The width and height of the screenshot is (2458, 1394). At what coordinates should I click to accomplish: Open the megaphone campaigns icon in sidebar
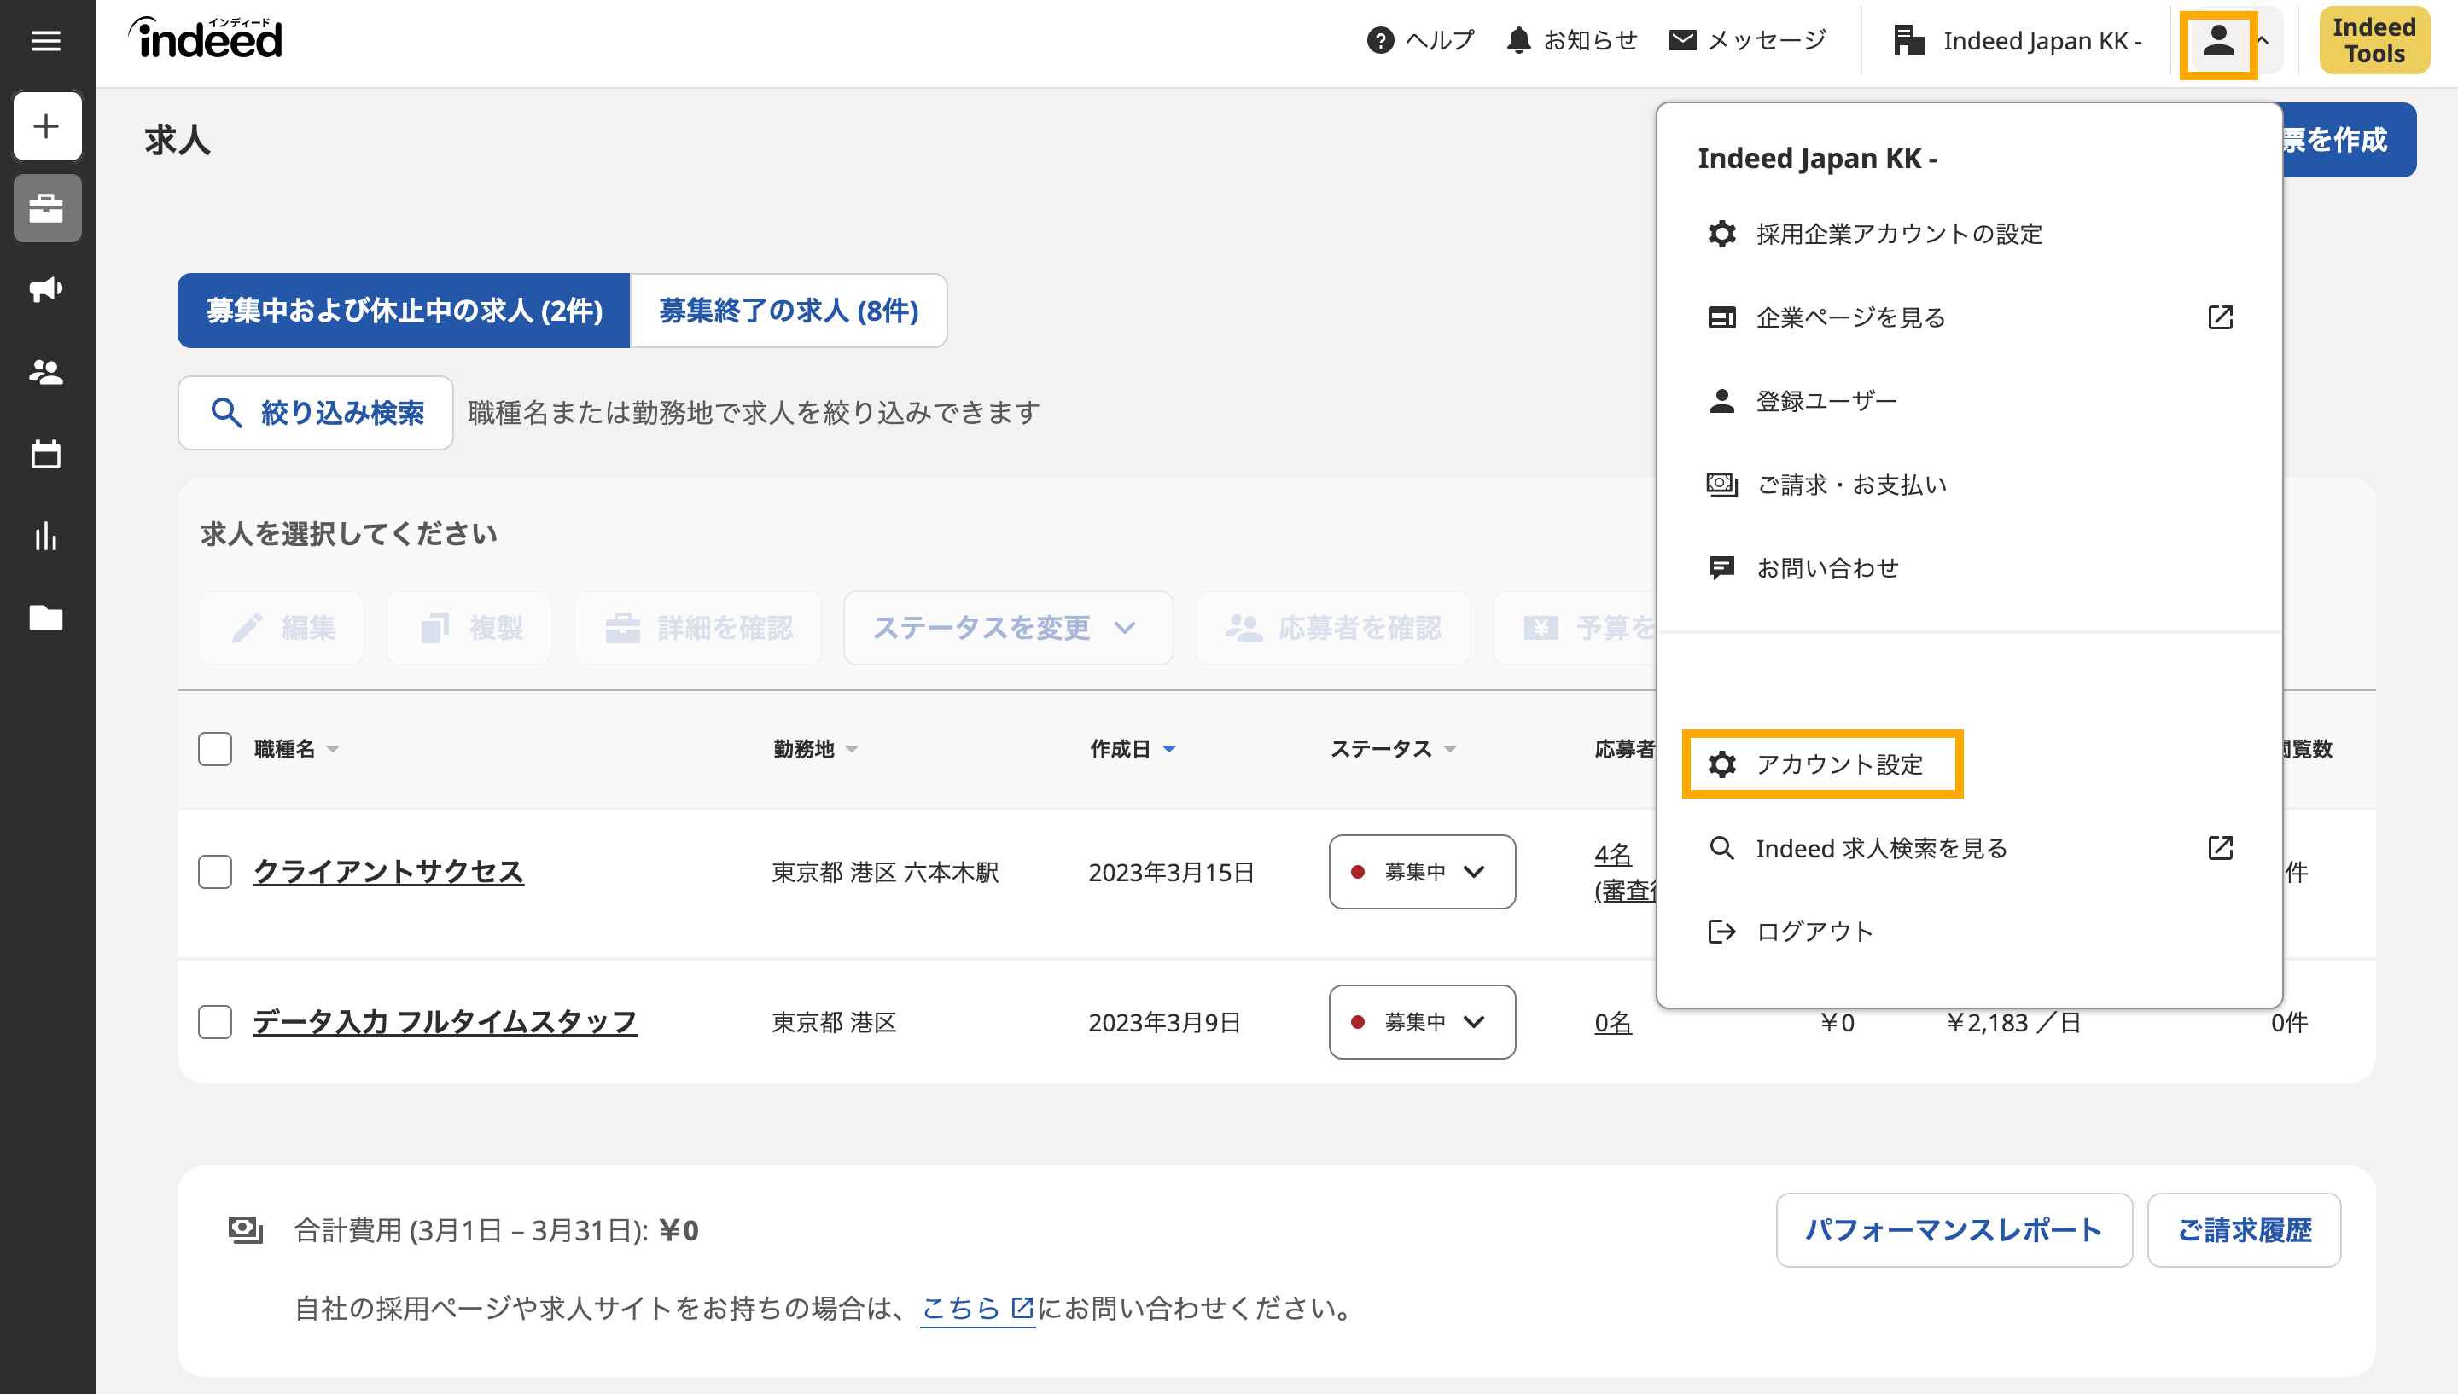pyautogui.click(x=47, y=289)
